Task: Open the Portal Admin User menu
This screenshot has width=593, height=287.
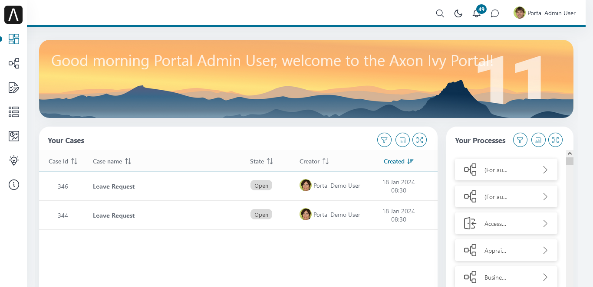Action: 545,13
